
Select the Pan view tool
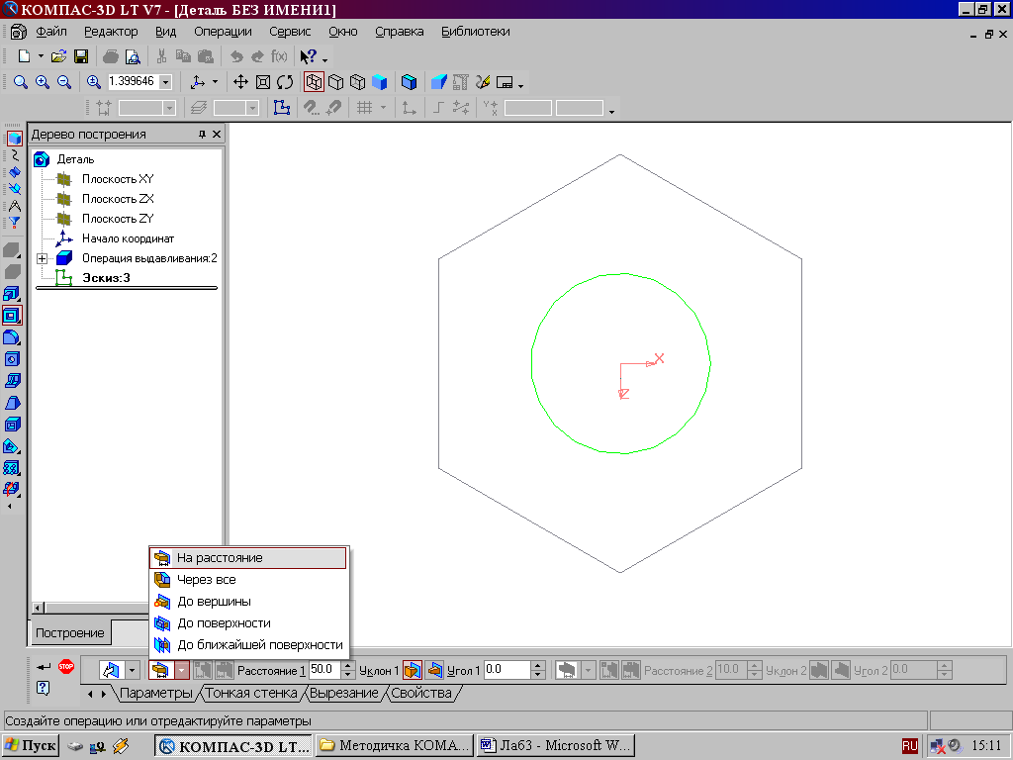[239, 82]
